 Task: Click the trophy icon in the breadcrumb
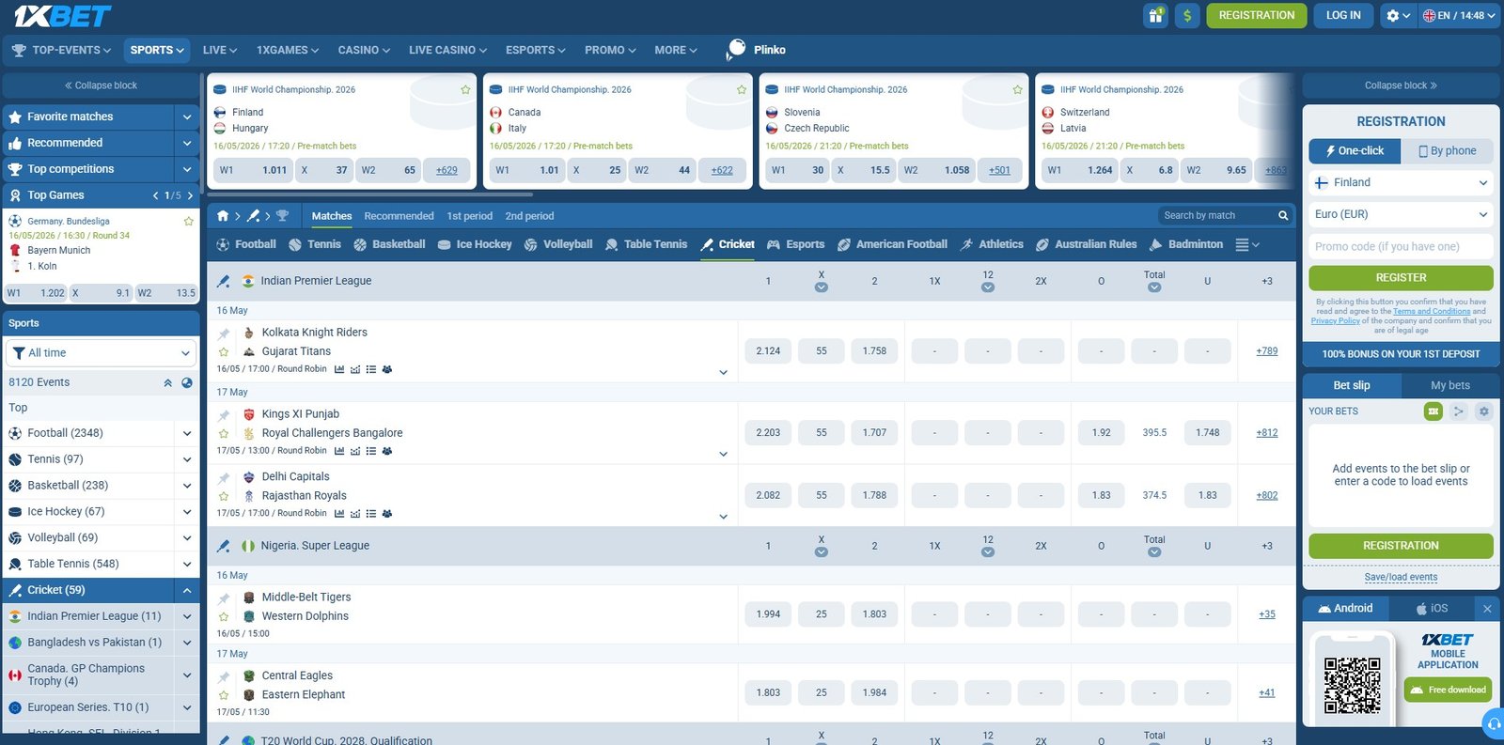[x=282, y=216]
